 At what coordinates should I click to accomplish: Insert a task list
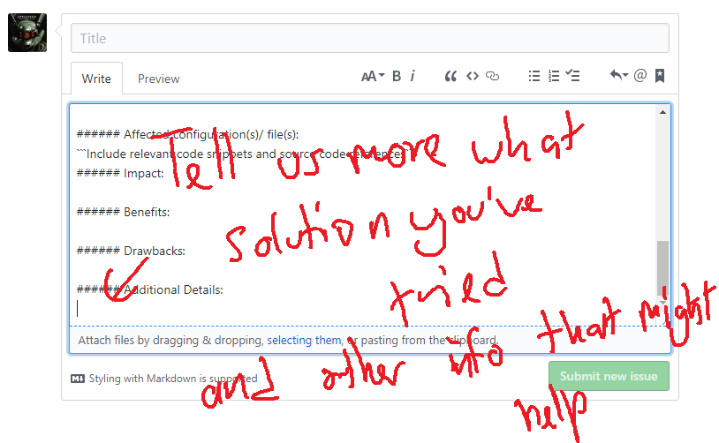[572, 76]
